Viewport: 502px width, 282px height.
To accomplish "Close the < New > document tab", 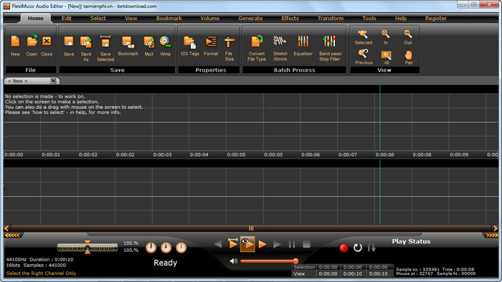I will point(54,81).
